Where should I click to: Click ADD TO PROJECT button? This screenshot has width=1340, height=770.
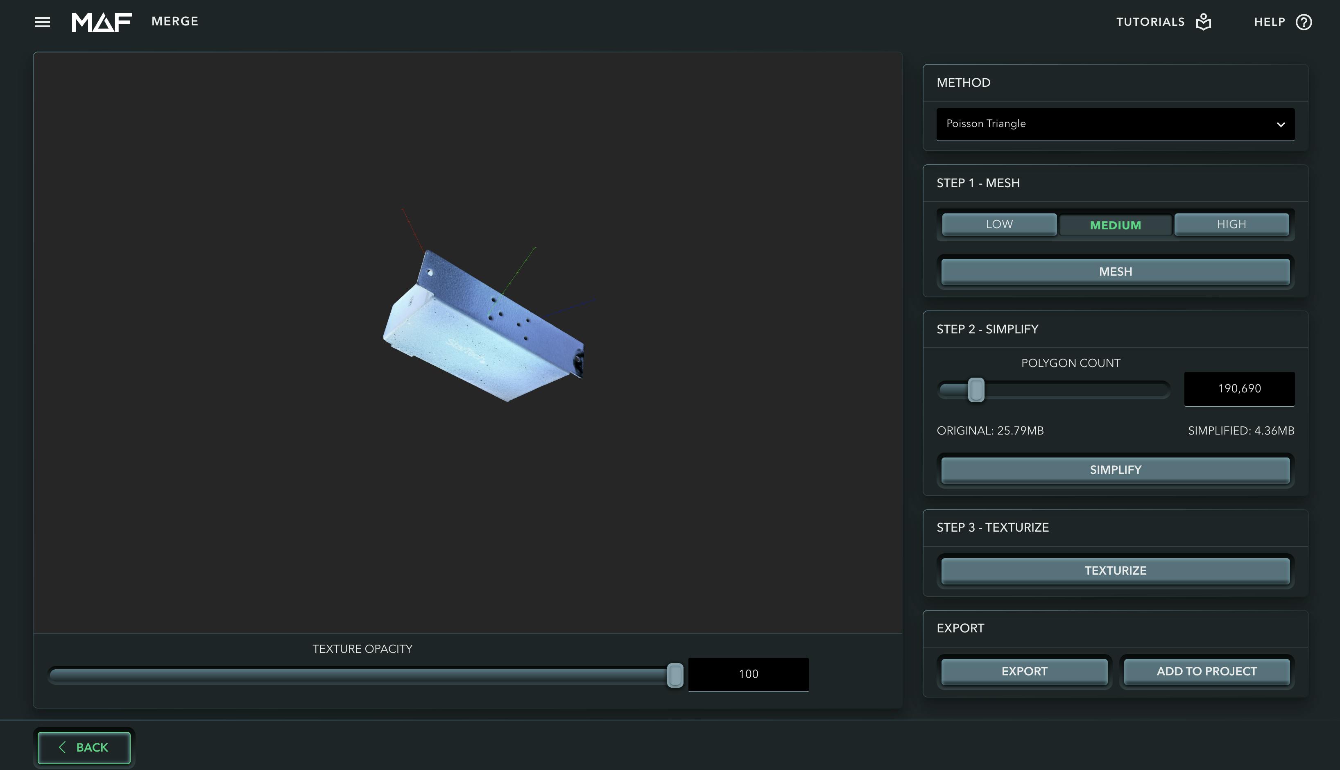[x=1206, y=671]
